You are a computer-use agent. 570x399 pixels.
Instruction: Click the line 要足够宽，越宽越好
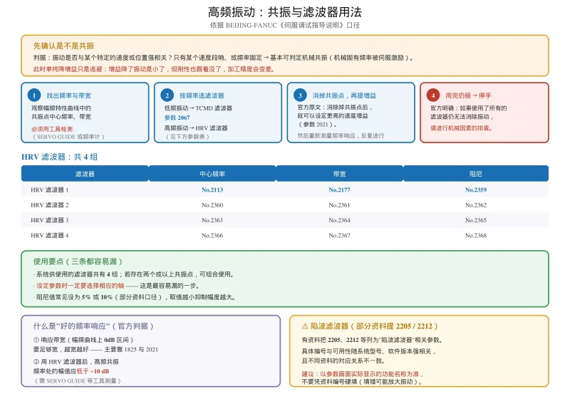95,349
